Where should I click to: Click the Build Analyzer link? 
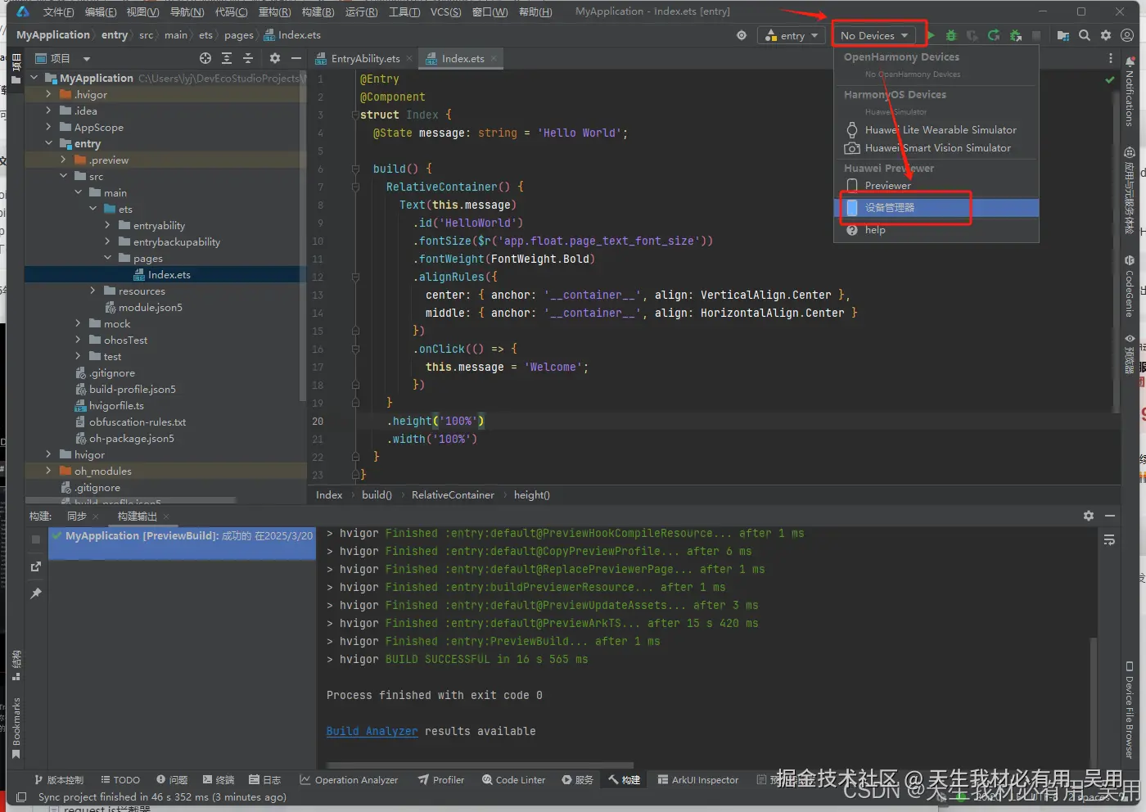click(x=372, y=731)
